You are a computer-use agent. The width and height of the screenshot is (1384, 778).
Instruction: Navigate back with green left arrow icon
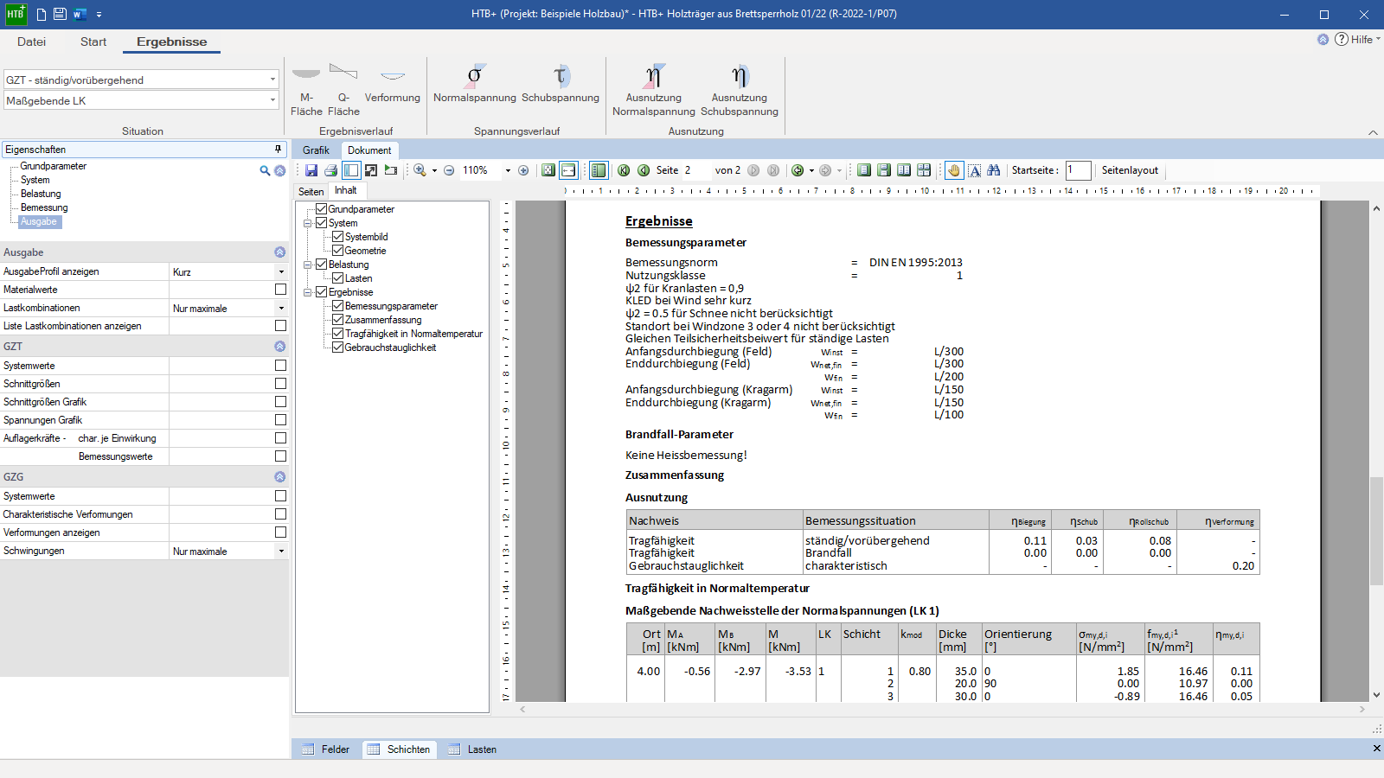tap(798, 170)
